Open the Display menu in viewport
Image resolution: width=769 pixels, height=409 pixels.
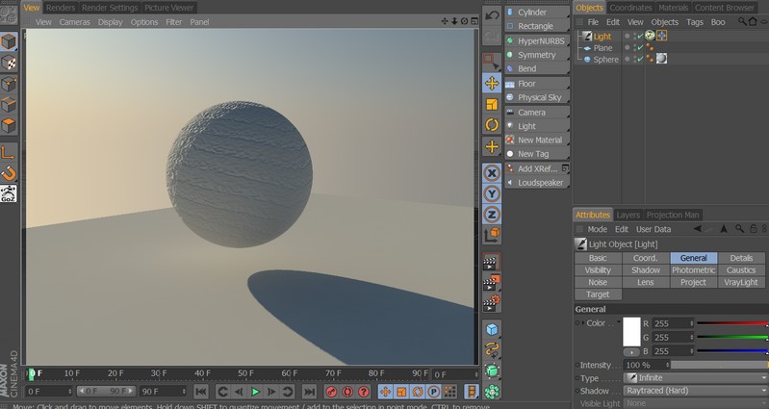(x=110, y=22)
